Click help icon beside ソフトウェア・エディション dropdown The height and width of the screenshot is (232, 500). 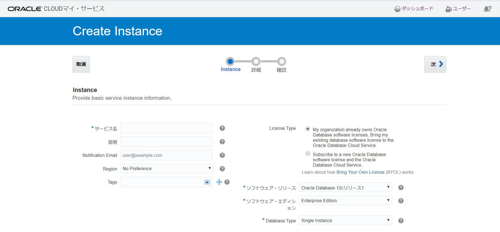click(401, 201)
